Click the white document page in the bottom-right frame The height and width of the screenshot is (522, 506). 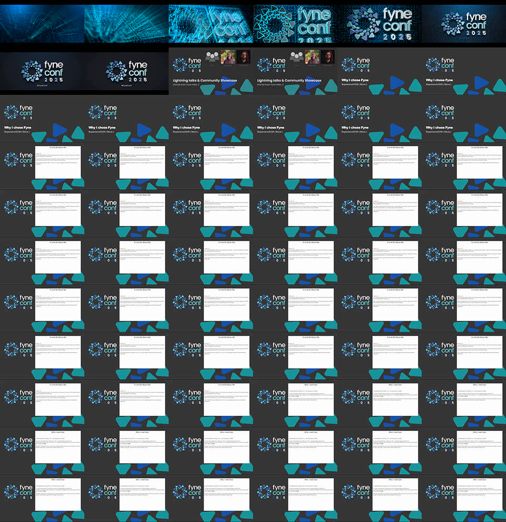coord(479,495)
